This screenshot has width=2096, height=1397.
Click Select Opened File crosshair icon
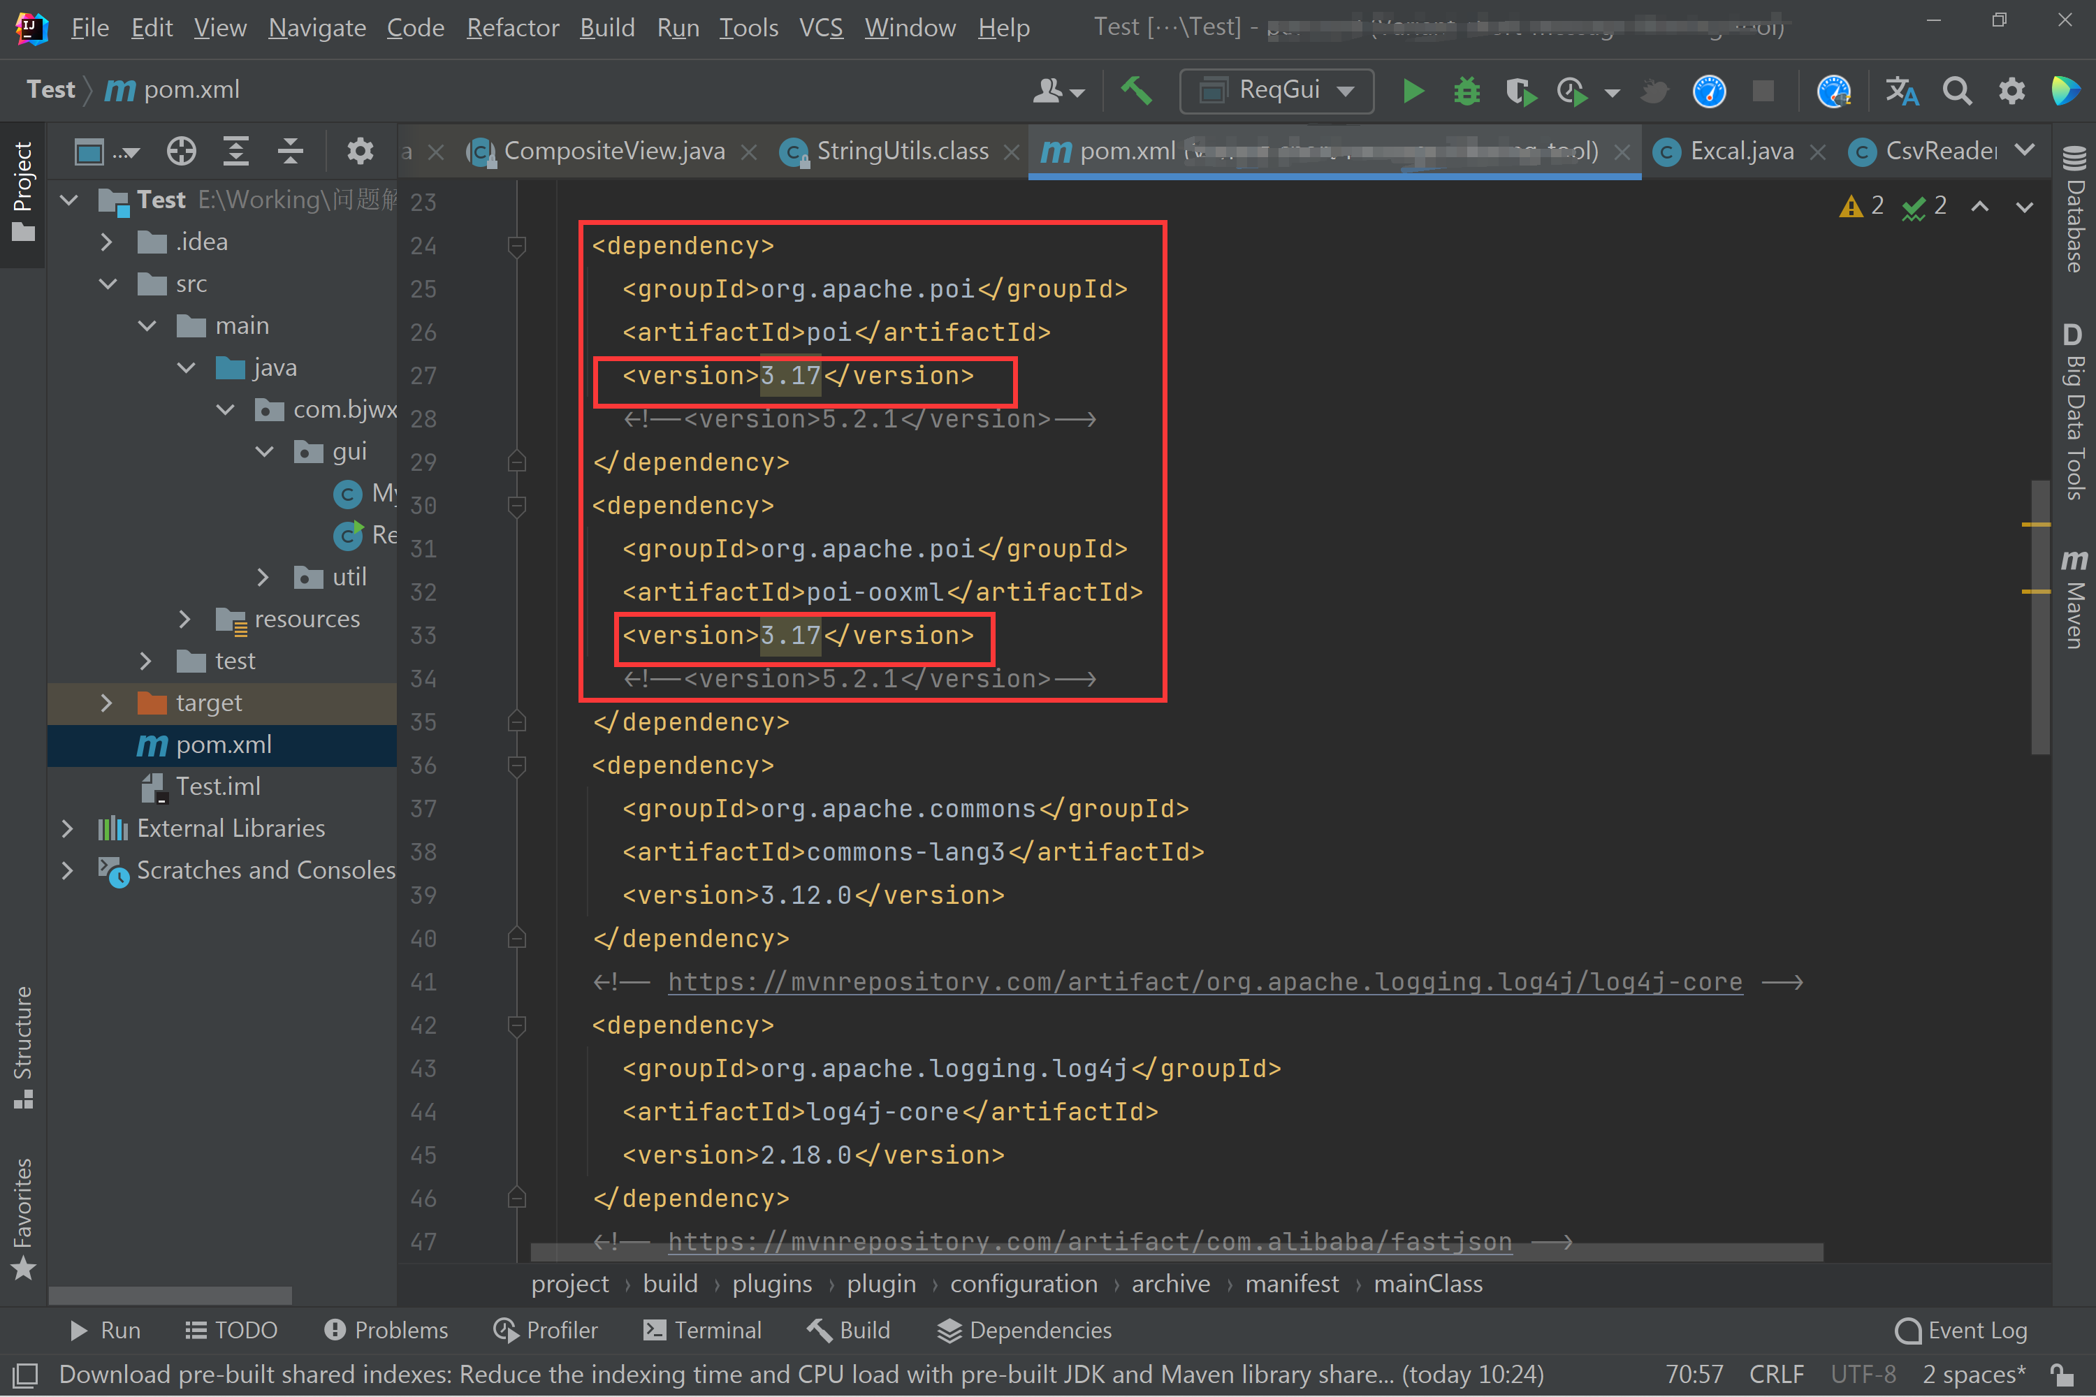click(x=181, y=152)
